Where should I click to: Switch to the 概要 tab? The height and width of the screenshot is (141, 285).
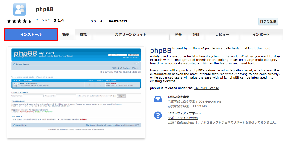click(66, 35)
